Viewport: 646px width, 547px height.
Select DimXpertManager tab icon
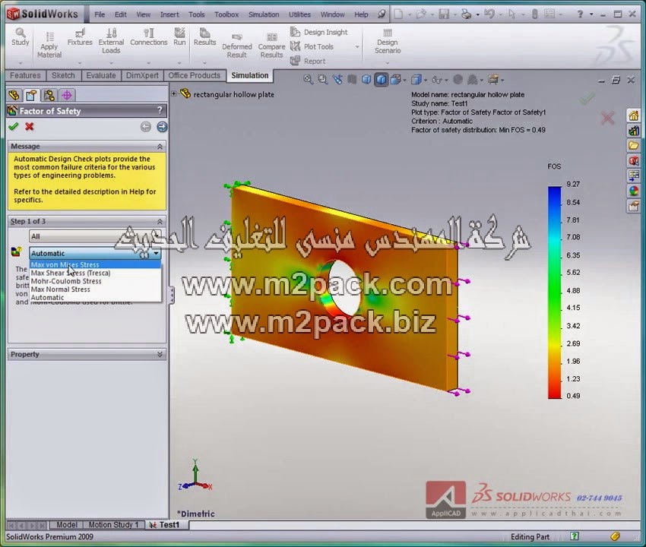point(67,95)
